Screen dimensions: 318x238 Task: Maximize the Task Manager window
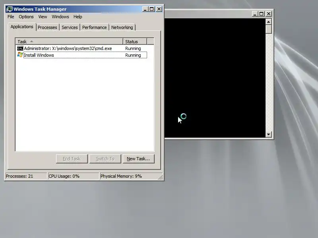click(x=152, y=9)
